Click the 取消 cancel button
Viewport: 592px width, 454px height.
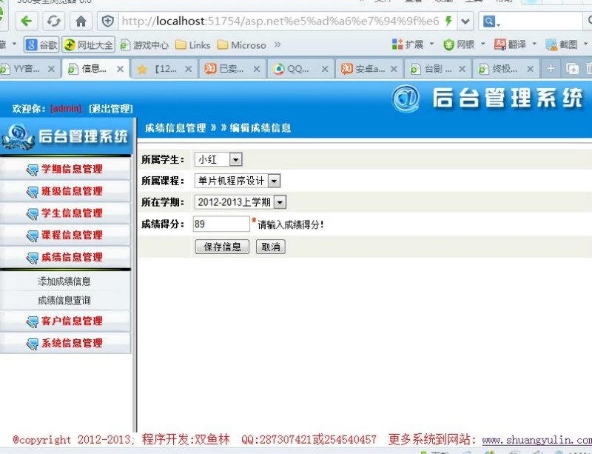click(x=271, y=247)
